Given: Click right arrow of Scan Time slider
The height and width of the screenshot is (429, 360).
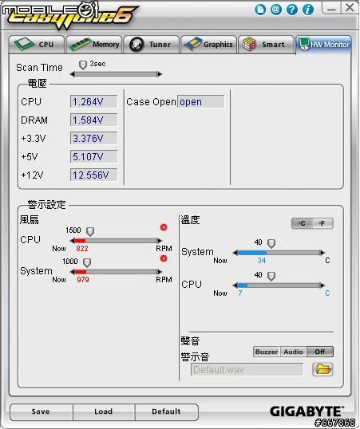Looking at the screenshot, I should [x=160, y=74].
